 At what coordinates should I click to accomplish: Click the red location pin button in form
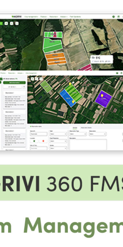click(43, 141)
